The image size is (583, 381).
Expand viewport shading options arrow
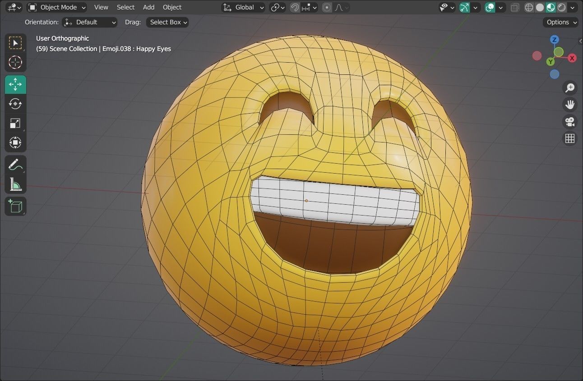click(572, 7)
